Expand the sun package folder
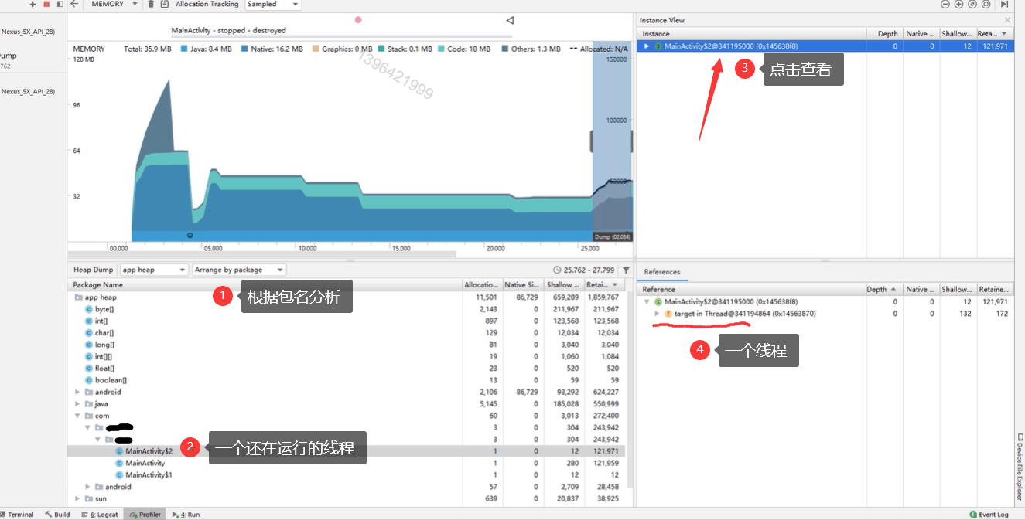The image size is (1025, 520). (77, 499)
